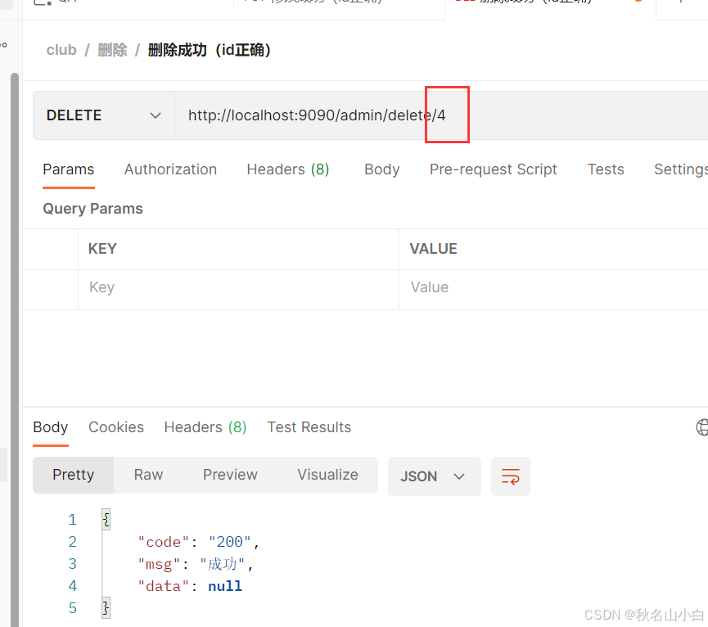Switch to the Params tab

point(69,169)
